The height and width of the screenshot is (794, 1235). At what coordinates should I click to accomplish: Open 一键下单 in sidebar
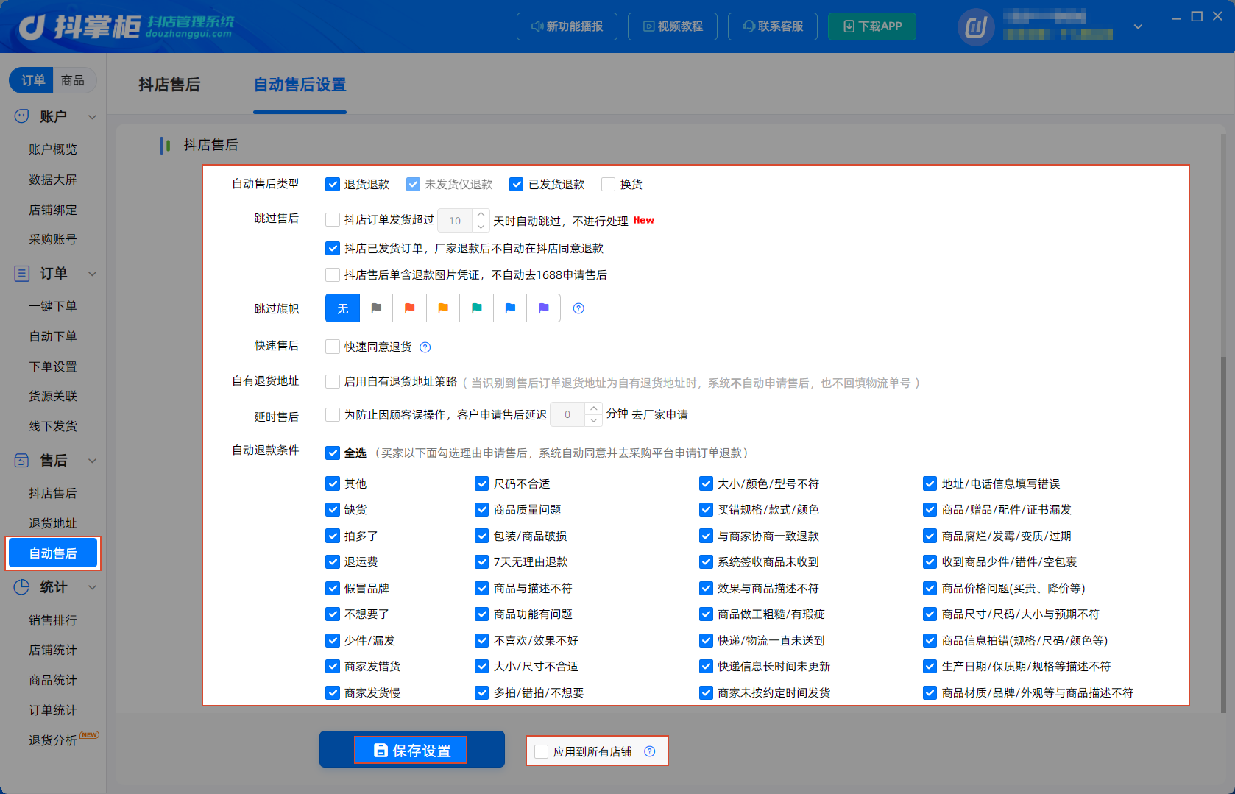(x=53, y=306)
